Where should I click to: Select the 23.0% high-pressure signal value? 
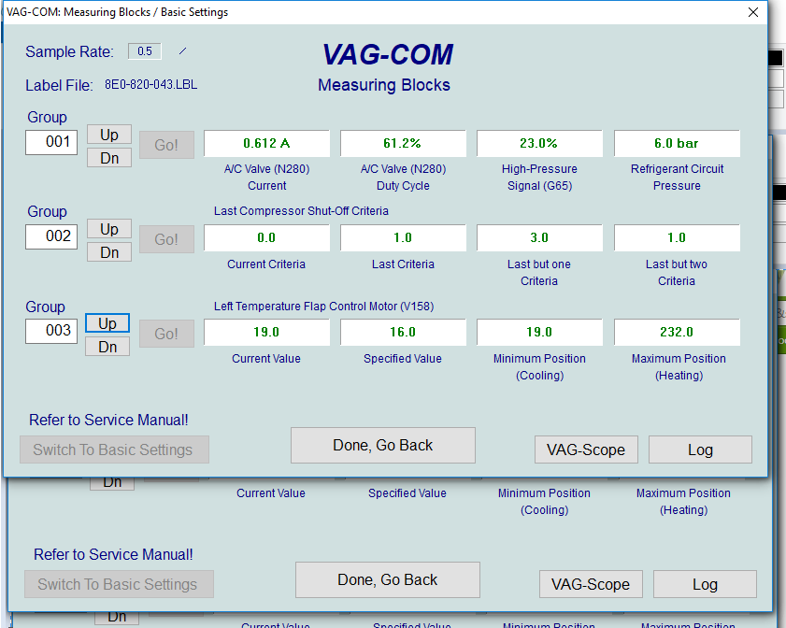pyautogui.click(x=539, y=143)
